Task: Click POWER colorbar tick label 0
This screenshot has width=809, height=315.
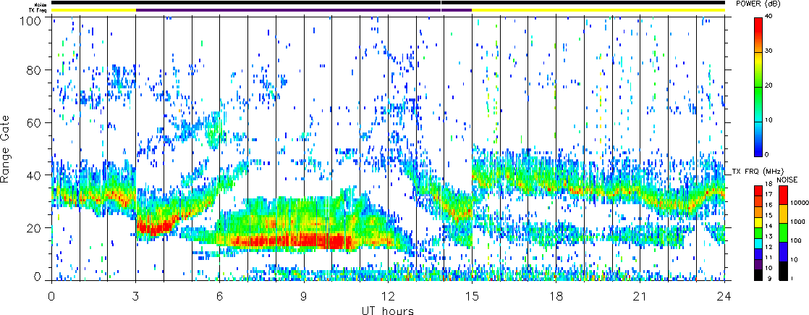Action: (x=768, y=154)
